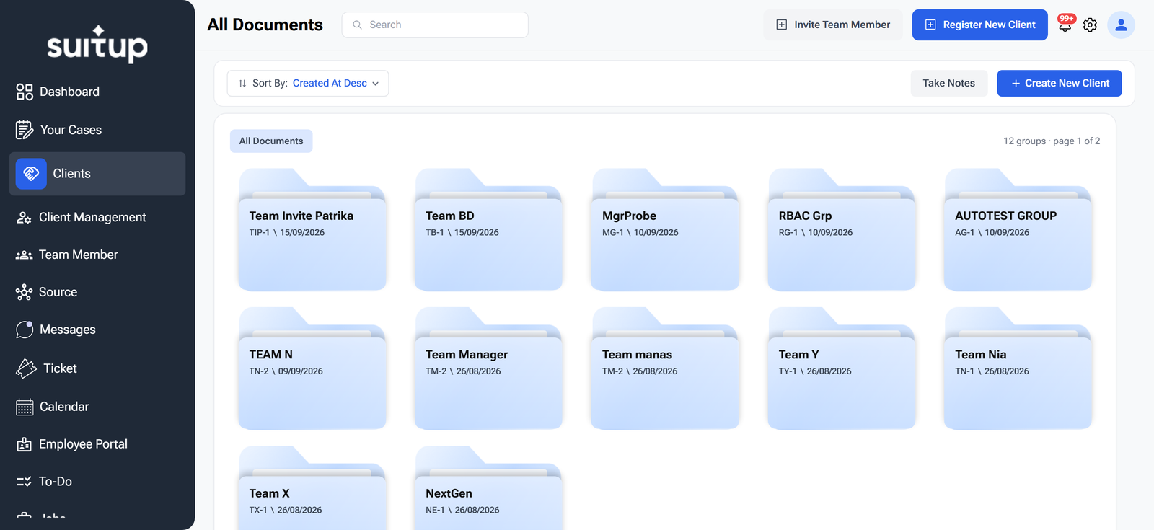Open the RBAC Grp folder
This screenshot has height=530, width=1154.
(842, 230)
